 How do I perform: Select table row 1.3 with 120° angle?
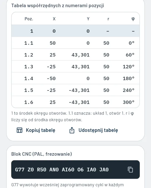click(75, 67)
